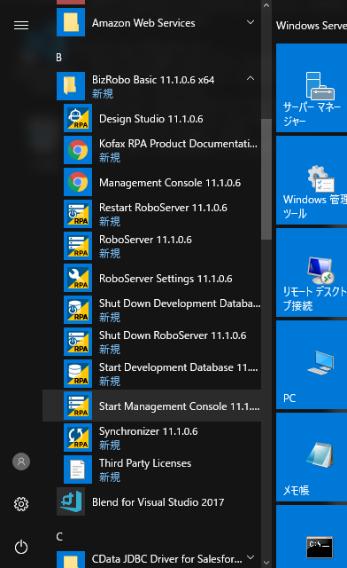The width and height of the screenshot is (347, 568).
Task: Open the リモート デスクトップ接続 tile
Action: (312, 272)
